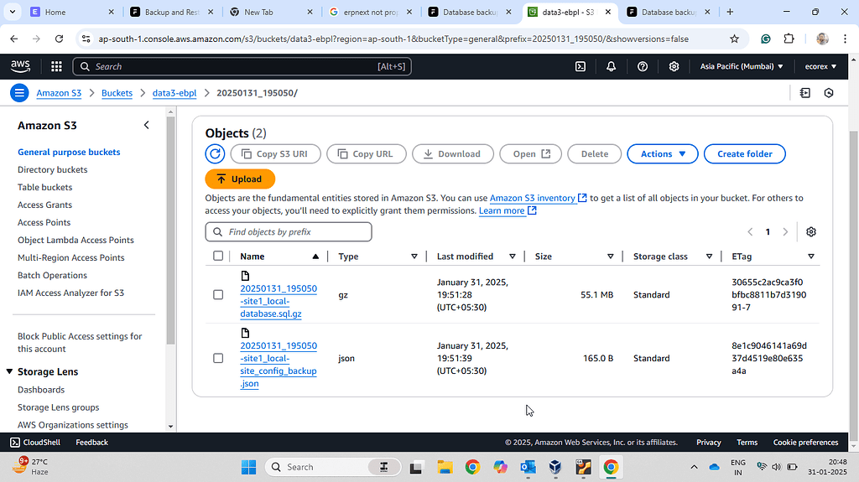Screen dimensions: 859x482
Task: Refresh the objects list
Action: coord(215,154)
